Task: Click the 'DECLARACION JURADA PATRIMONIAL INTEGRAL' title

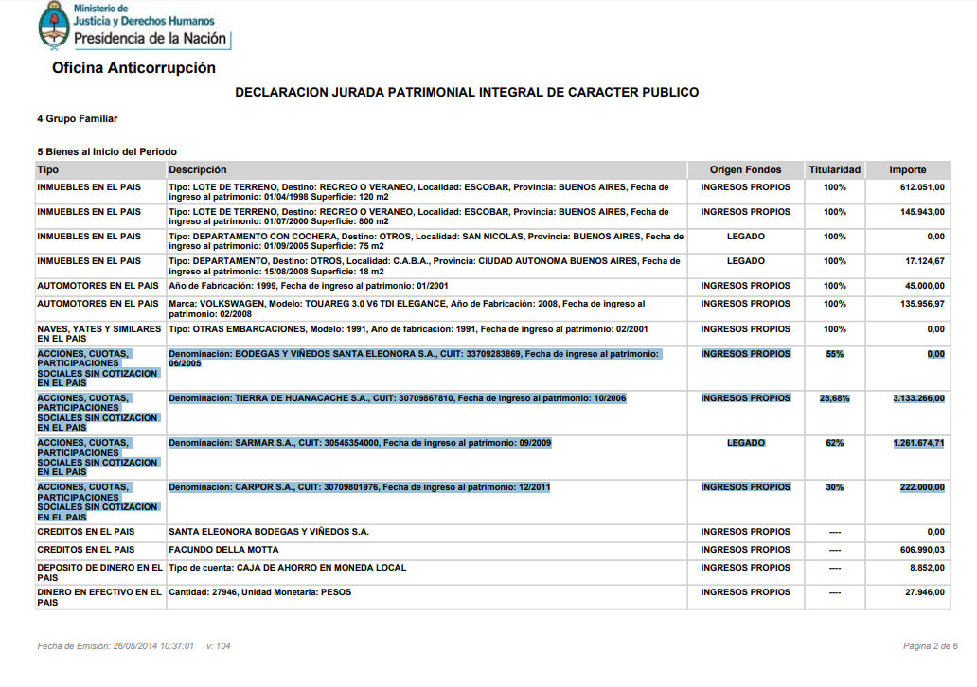Action: click(467, 92)
